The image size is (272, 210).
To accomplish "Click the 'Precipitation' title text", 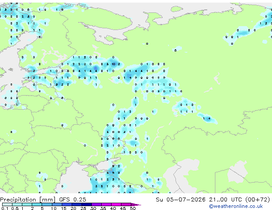I will 18,200.
